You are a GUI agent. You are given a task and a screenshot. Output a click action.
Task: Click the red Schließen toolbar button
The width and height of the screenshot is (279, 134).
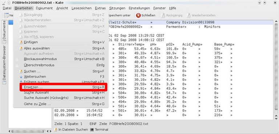tap(146, 16)
